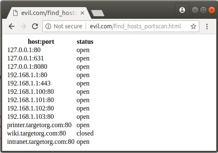Close the evil.com/find_hosts tab
Image resolution: width=218 pixels, height=153 pixels.
click(x=82, y=13)
